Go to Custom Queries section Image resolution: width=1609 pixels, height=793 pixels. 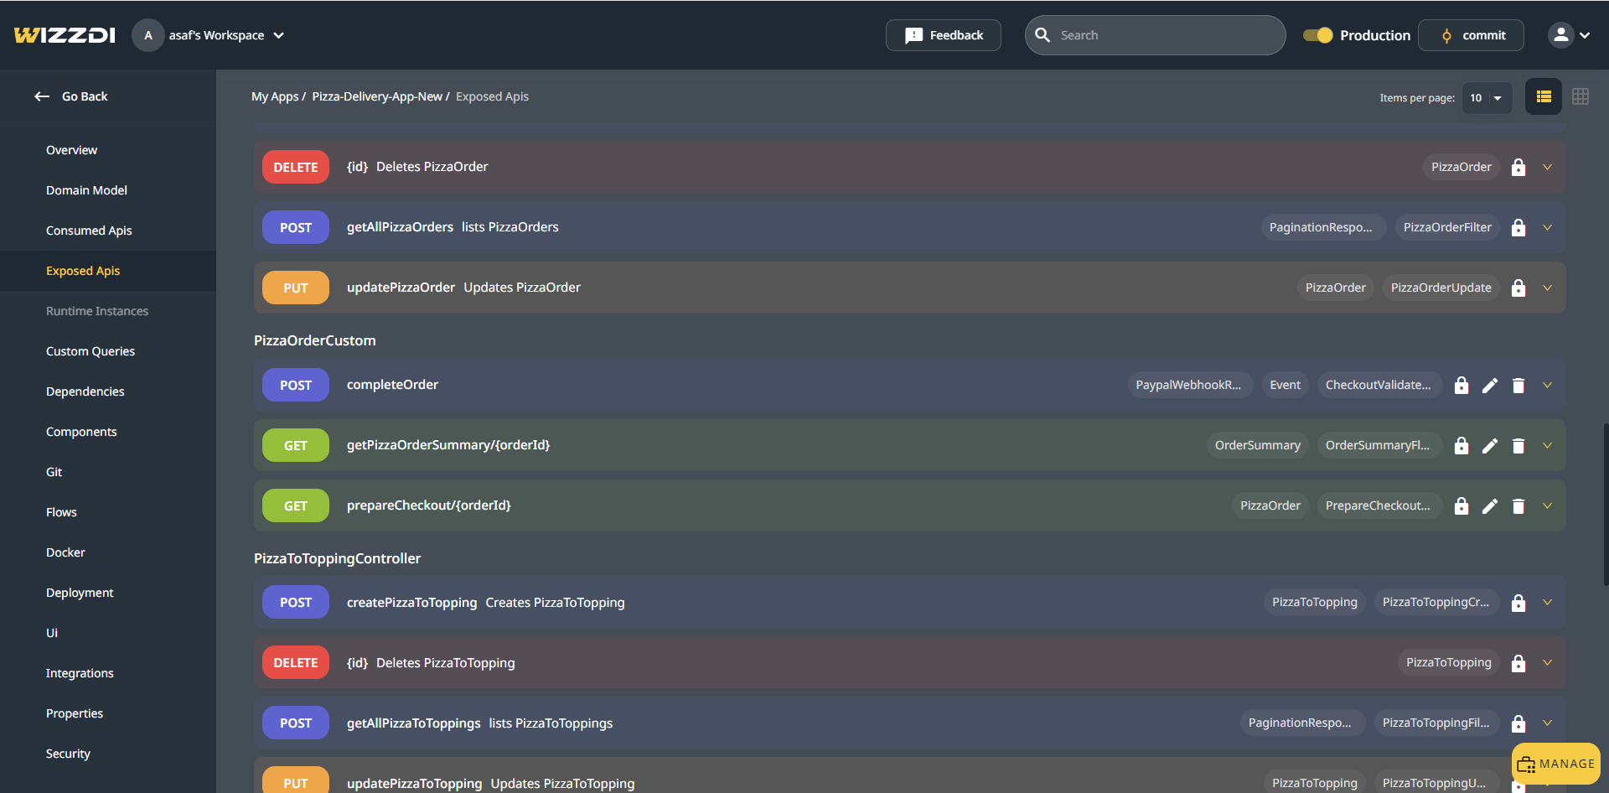point(91,351)
